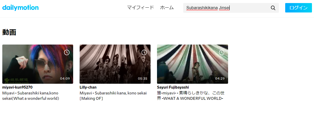The height and width of the screenshot is (113, 314).
Task: Open title '雅-miyavi- 素晴らしきかな、この世界'
Action: click(x=191, y=96)
